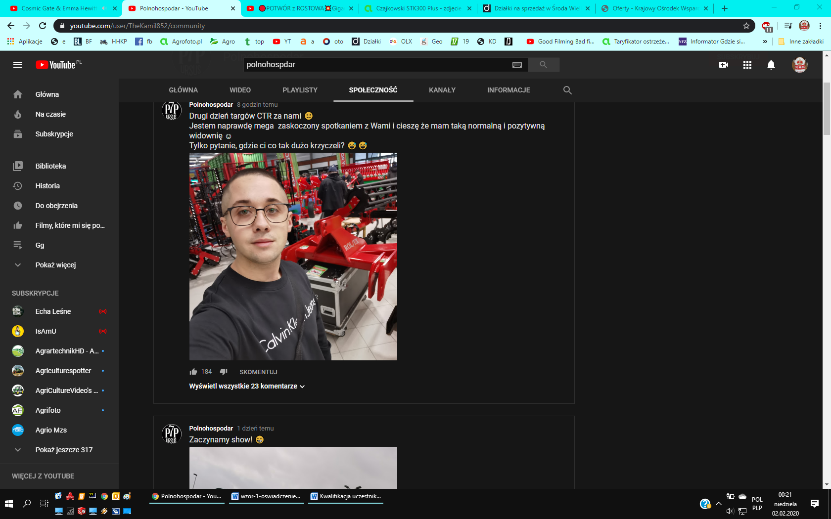The width and height of the screenshot is (831, 519).
Task: Open the YouTube apps grid icon
Action: coord(747,65)
